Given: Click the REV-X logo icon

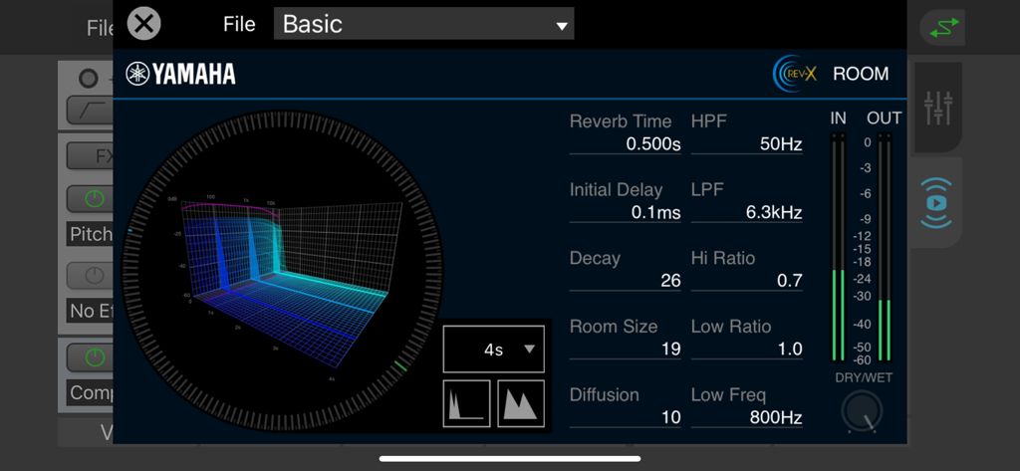Looking at the screenshot, I should pyautogui.click(x=794, y=74).
